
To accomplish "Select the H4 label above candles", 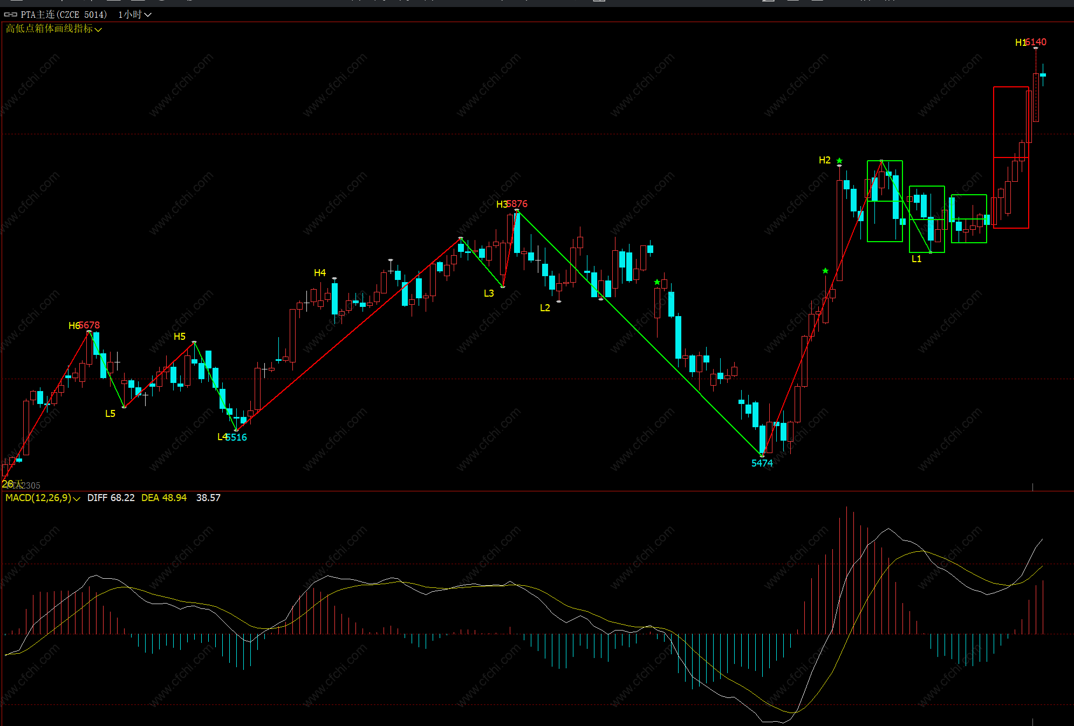I will (x=320, y=273).
